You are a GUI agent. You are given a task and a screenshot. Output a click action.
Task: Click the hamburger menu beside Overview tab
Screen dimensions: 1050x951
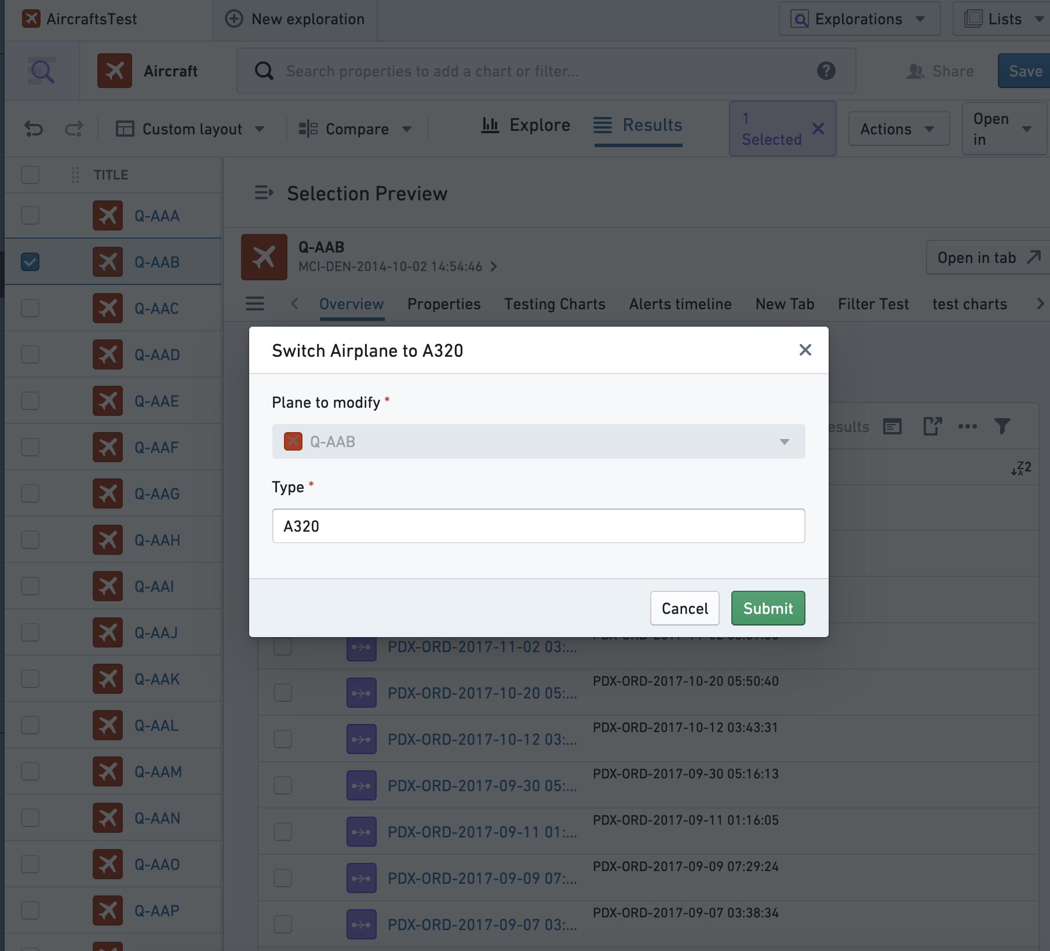tap(254, 303)
